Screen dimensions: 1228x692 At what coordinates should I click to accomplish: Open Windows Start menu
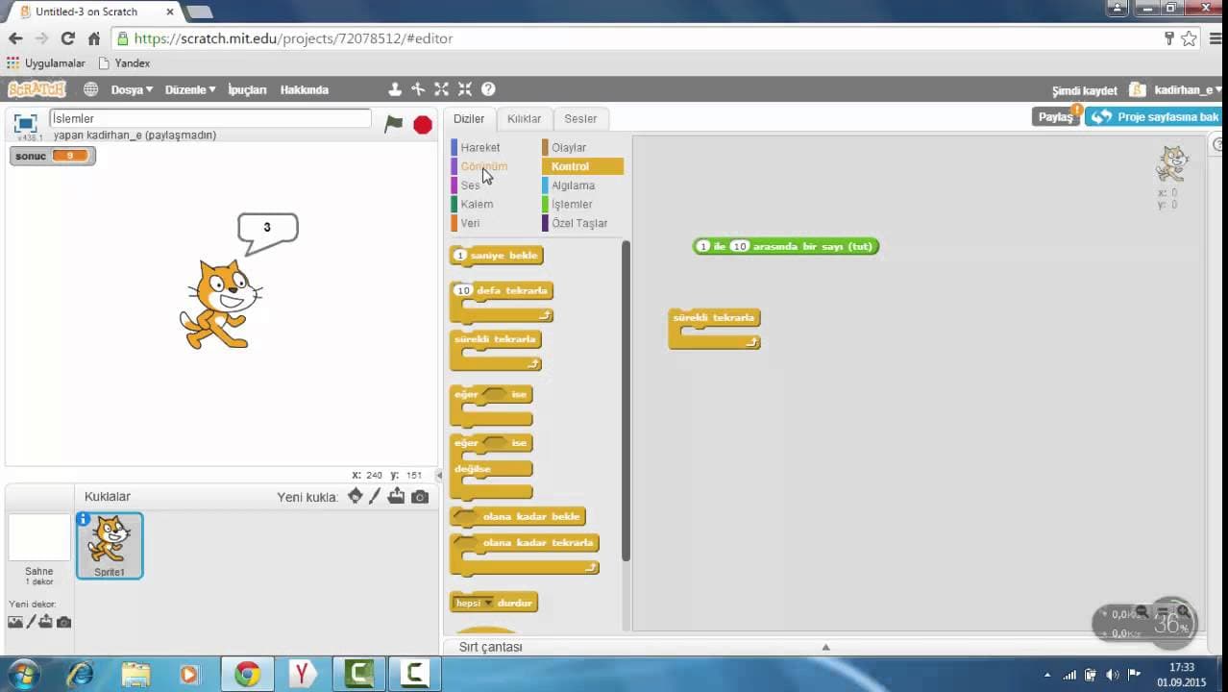pyautogui.click(x=23, y=673)
